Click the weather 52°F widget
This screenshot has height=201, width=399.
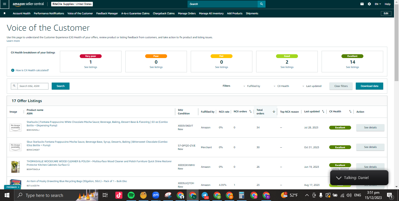tap(289, 195)
